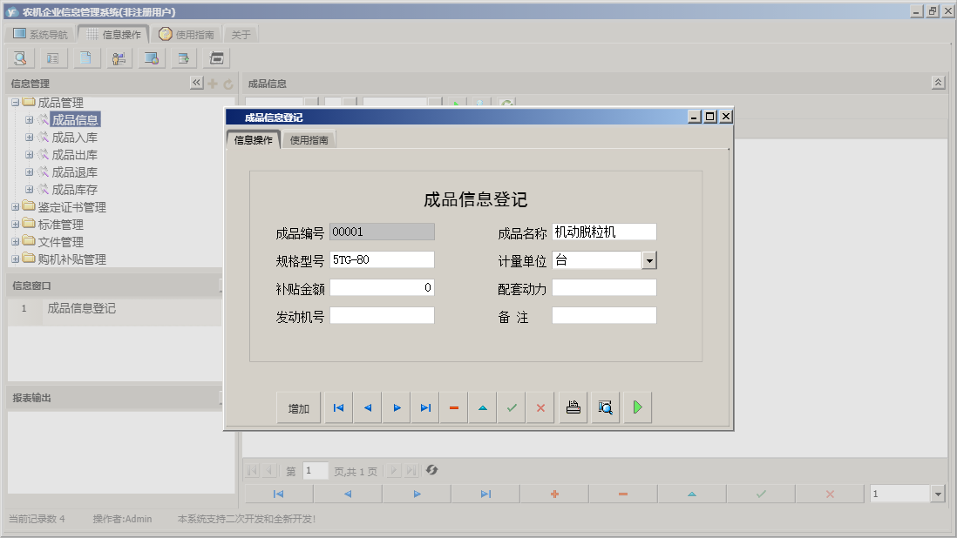Delete record with red minus in dialog
This screenshot has width=957, height=538.
click(x=454, y=407)
